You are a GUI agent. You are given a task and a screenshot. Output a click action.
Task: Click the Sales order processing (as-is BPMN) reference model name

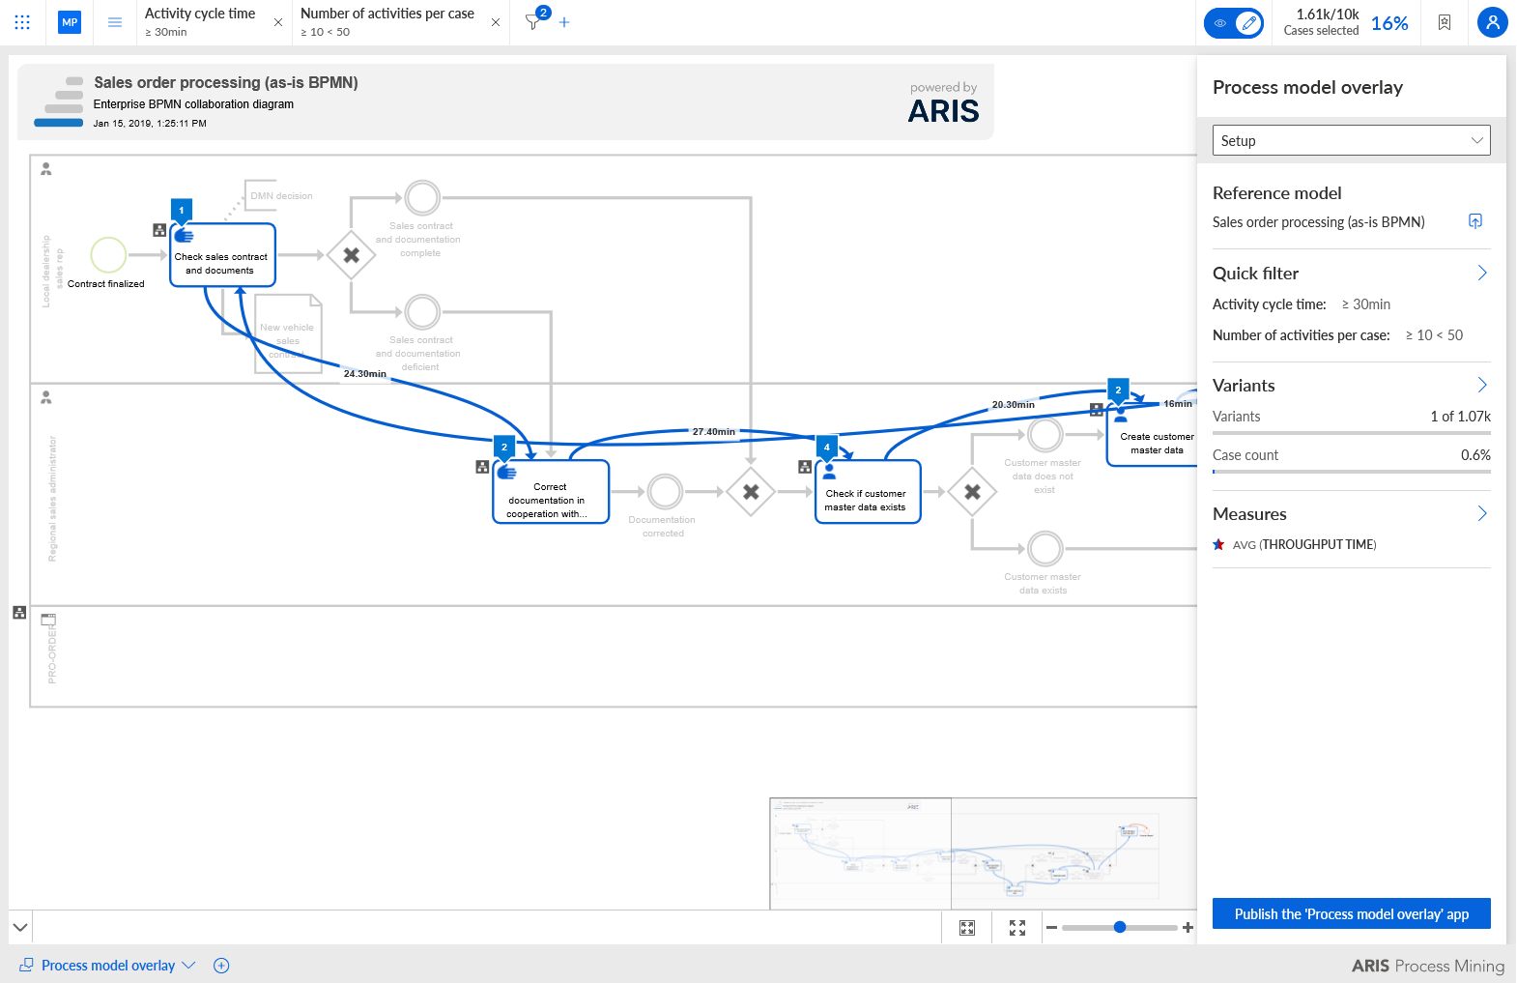[1318, 222]
